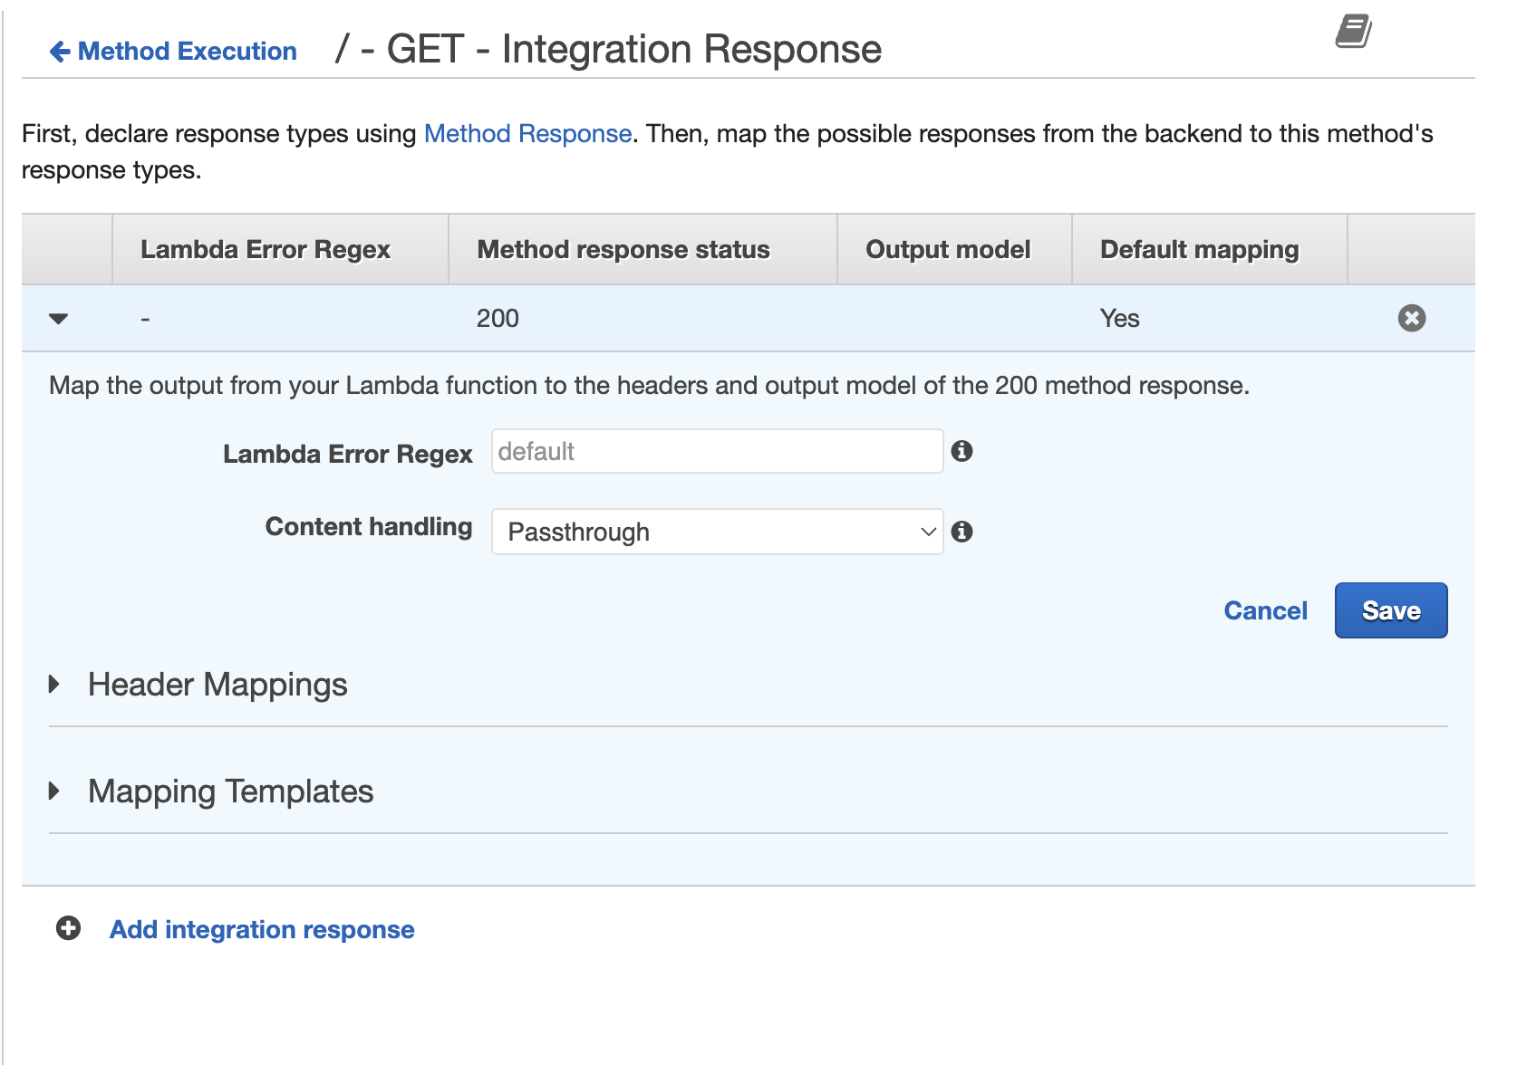The width and height of the screenshot is (1517, 1065).
Task: Collapse the 200 response row arrow
Action: (x=58, y=319)
